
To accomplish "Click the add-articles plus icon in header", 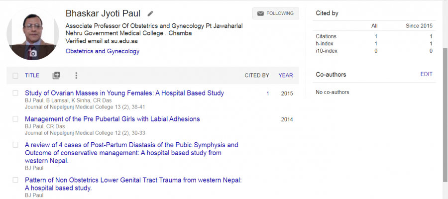I will click(56, 76).
